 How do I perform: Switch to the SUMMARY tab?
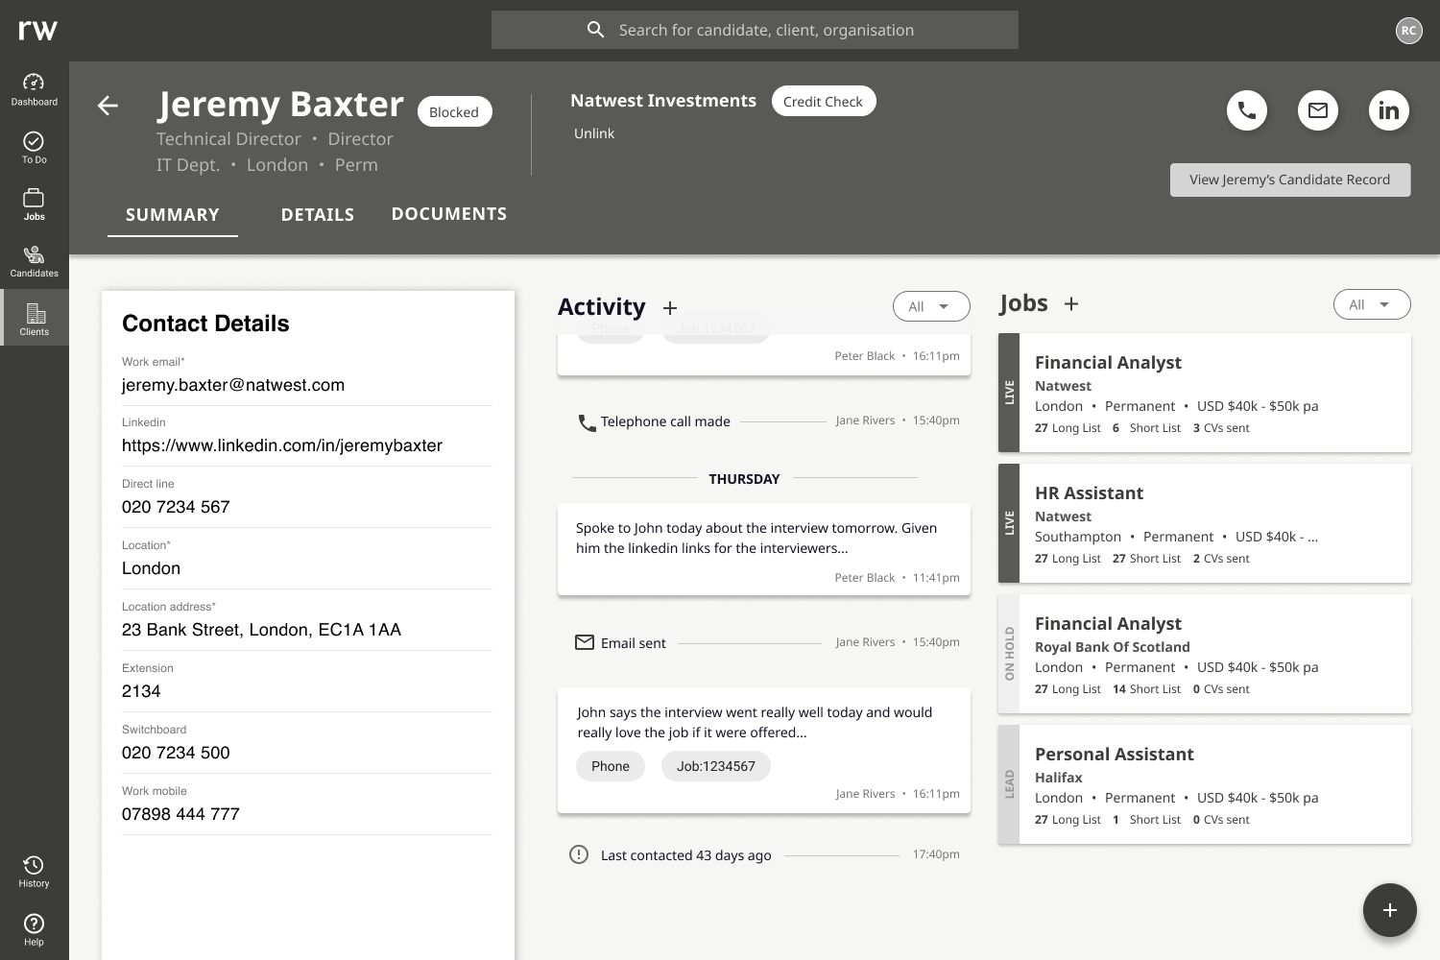click(173, 215)
